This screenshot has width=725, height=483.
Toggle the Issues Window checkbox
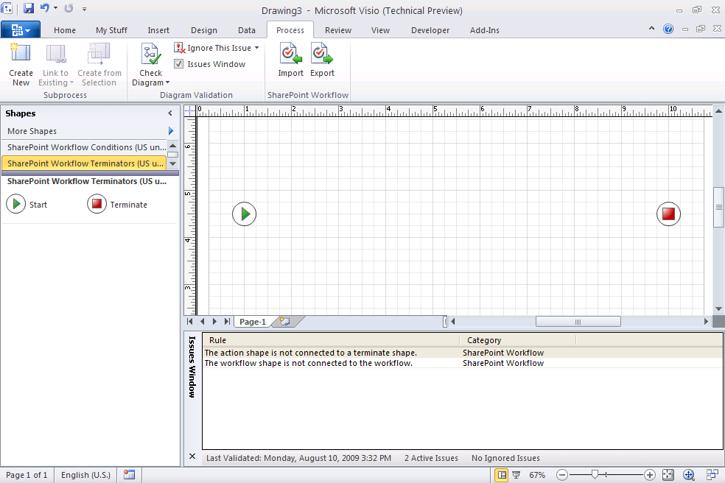pyautogui.click(x=178, y=63)
